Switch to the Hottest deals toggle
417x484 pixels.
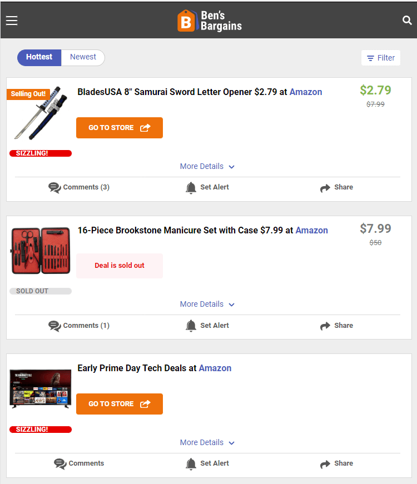click(39, 57)
